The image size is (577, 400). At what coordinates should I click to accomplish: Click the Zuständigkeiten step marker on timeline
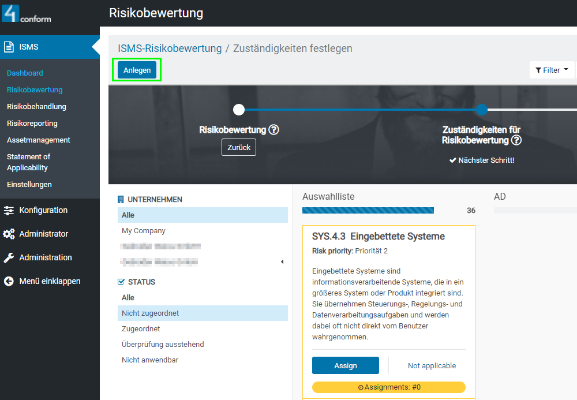(x=482, y=110)
